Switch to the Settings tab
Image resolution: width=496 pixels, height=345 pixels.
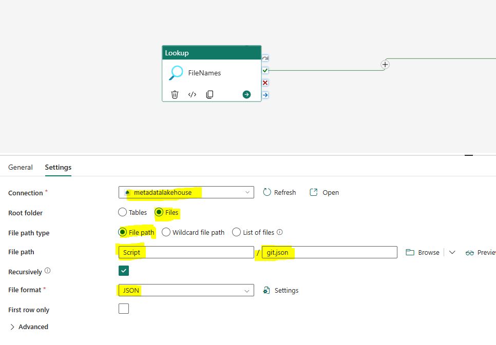point(58,167)
